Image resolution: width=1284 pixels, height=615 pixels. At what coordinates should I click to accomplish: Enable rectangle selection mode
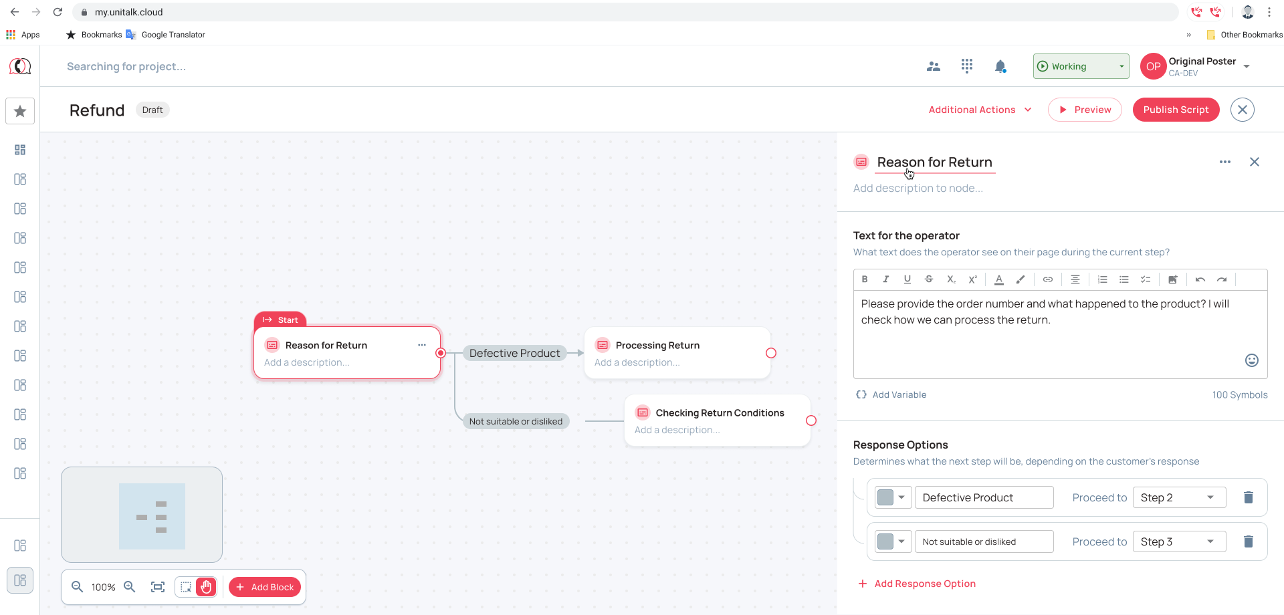coord(186,587)
